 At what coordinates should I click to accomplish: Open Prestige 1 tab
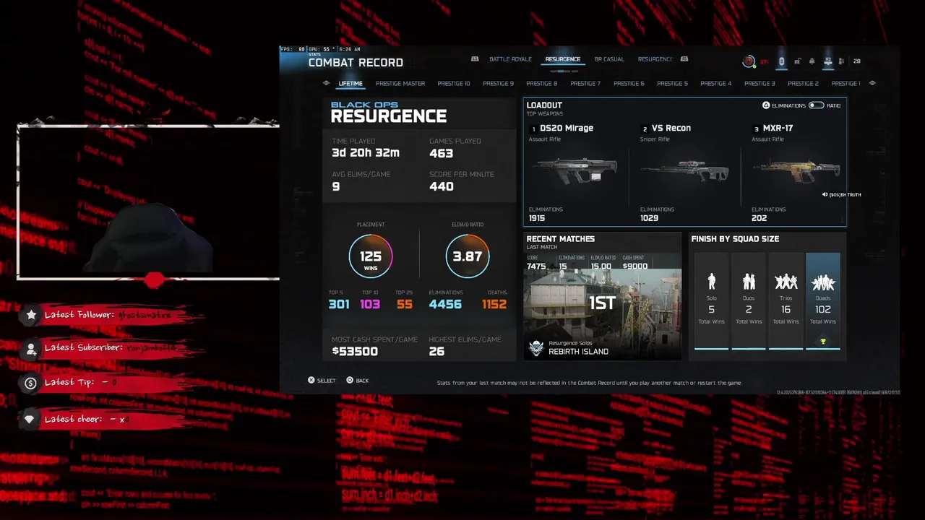[846, 83]
